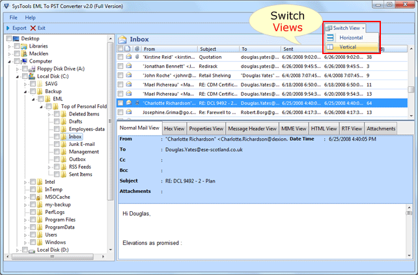
Task: Tick the Sent Items folder checkbox
Action: (57, 174)
